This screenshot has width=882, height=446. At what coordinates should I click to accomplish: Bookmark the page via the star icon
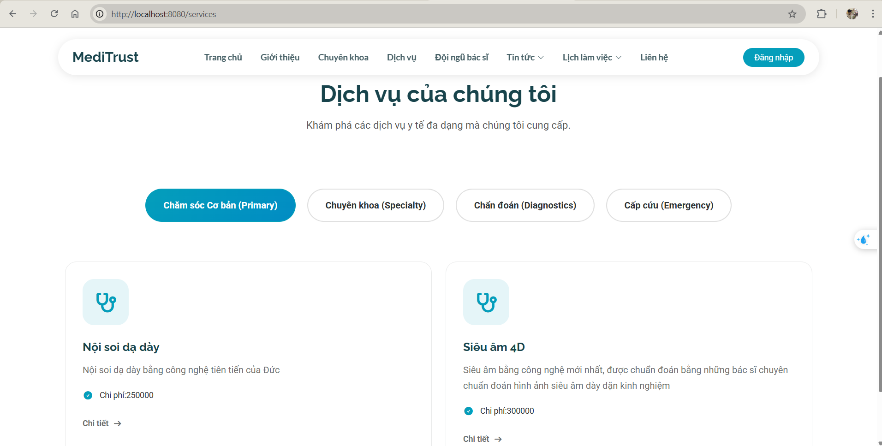(x=793, y=14)
